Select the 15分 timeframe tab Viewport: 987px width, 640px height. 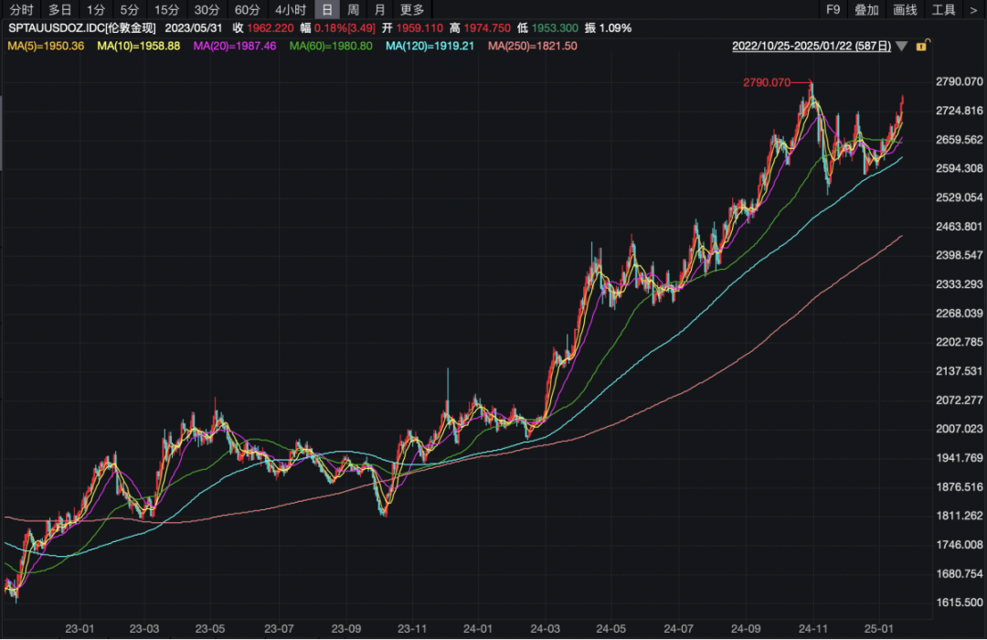click(167, 9)
